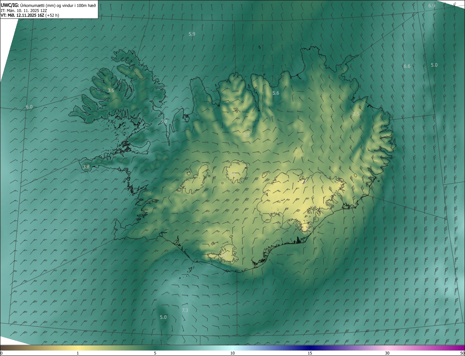Viewport: 465px width, 356px height.
Task: Click the 15 tick on the color scale
Action: [310, 353]
